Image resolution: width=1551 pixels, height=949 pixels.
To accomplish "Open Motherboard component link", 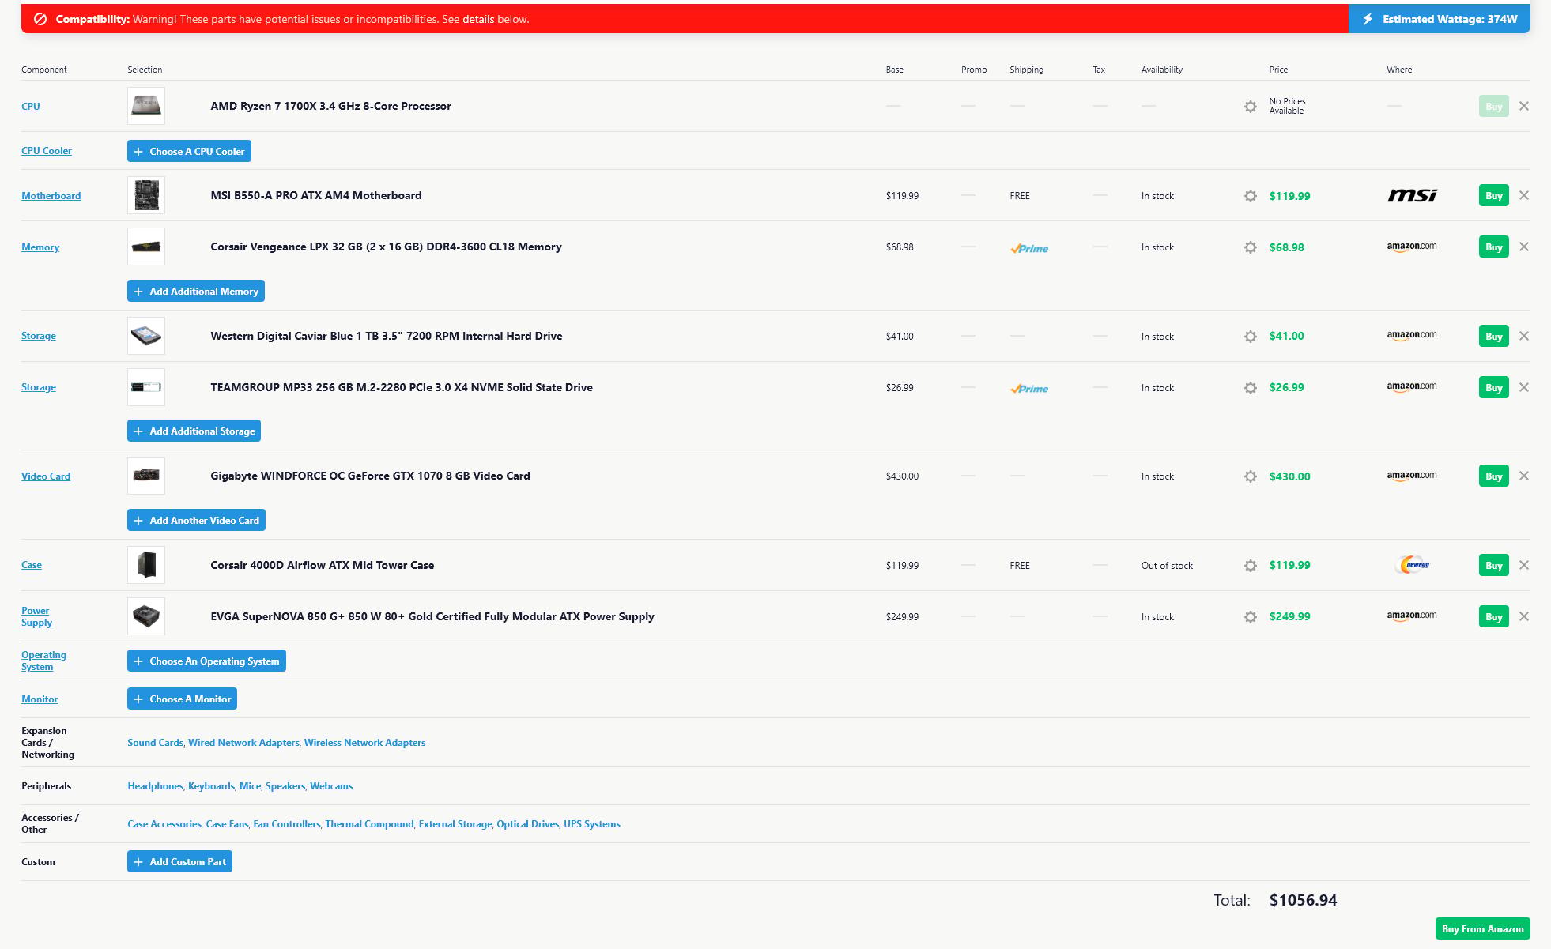I will [x=51, y=195].
